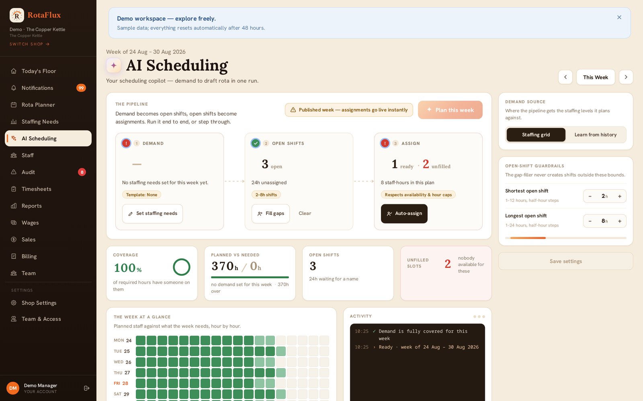Jump to This Week
This screenshot has height=401, width=643.
pyautogui.click(x=596, y=77)
